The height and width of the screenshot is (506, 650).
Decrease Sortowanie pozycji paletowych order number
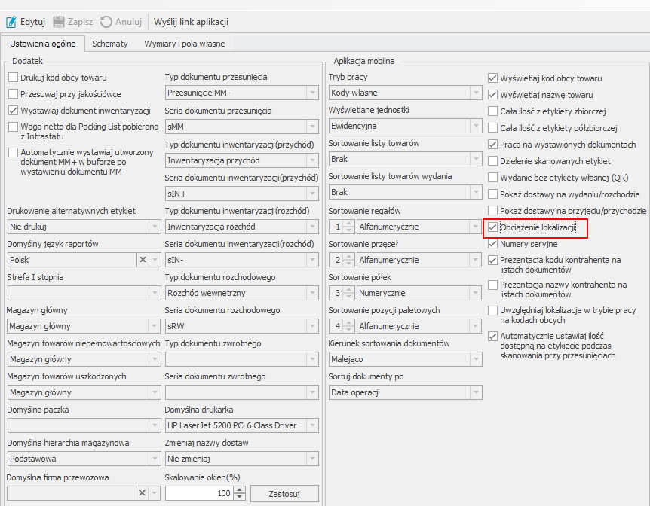click(x=348, y=330)
